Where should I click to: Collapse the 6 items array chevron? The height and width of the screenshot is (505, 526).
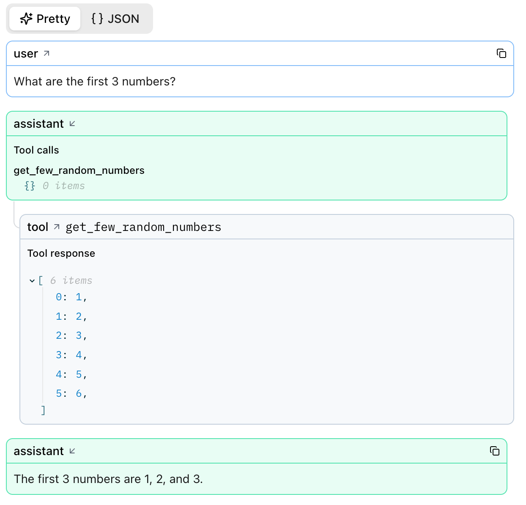(32, 280)
